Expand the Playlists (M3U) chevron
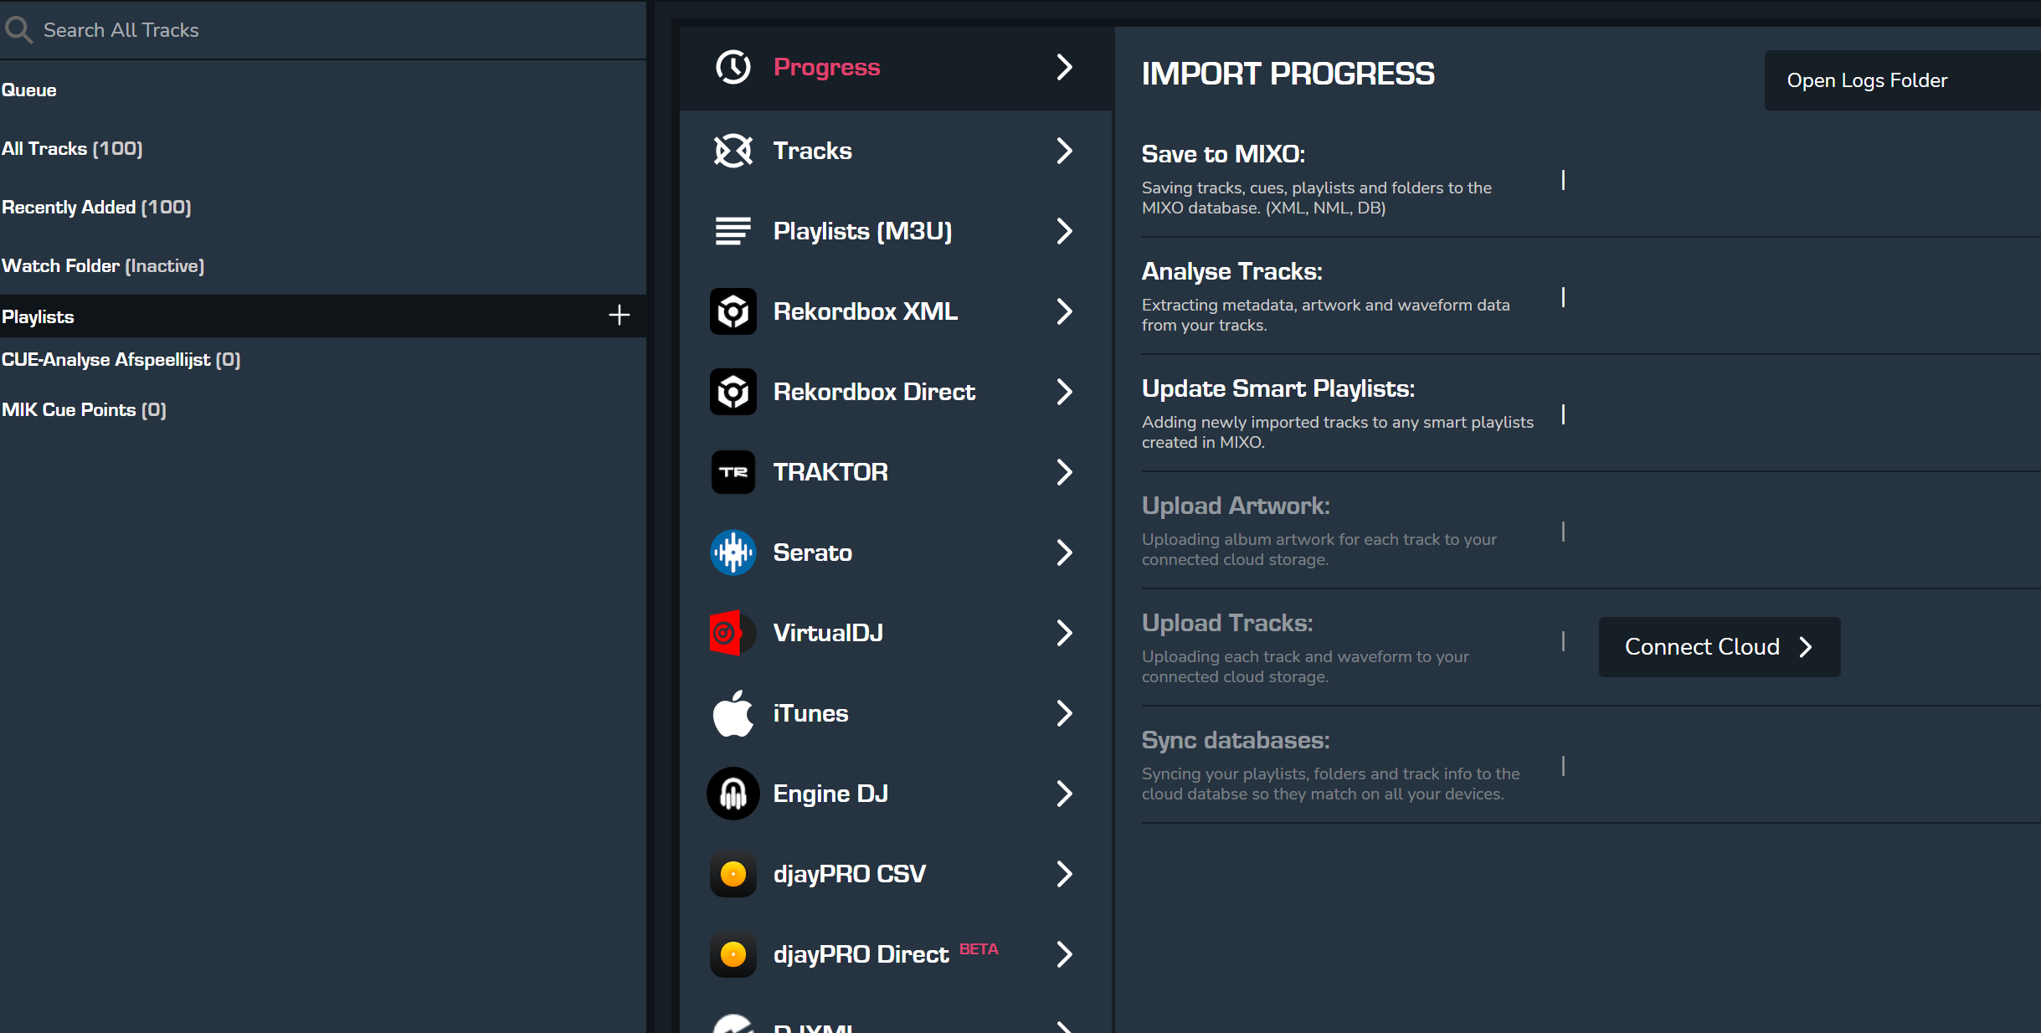 coord(1063,231)
